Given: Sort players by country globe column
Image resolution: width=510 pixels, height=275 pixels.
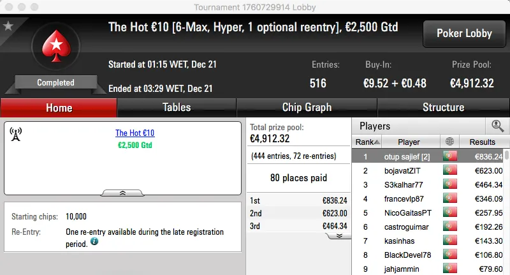Looking at the screenshot, I should [451, 142].
